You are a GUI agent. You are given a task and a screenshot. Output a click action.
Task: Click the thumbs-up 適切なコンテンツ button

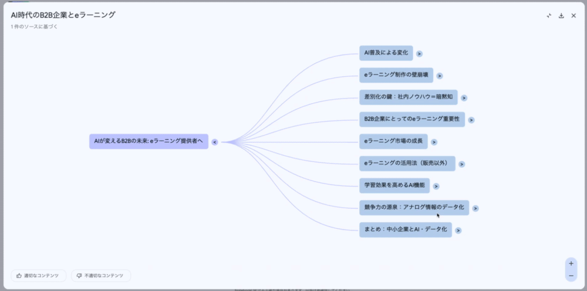tap(39, 276)
